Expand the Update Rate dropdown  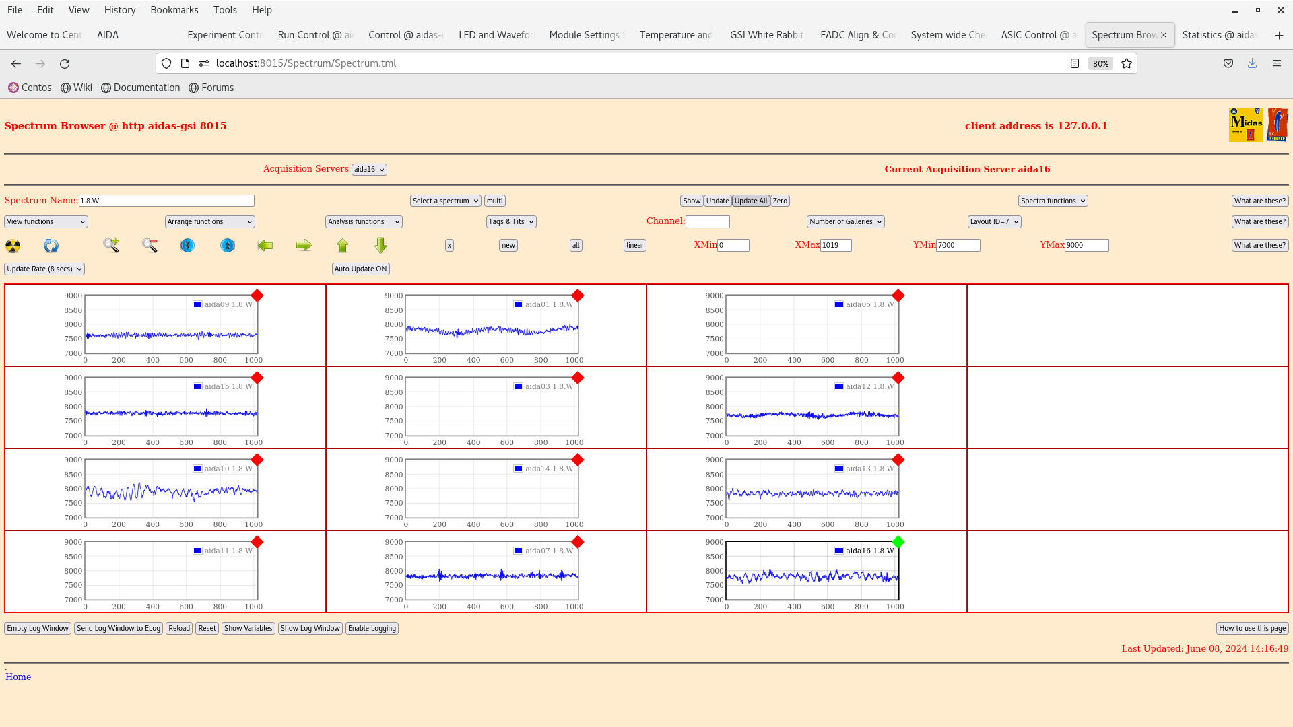pyautogui.click(x=44, y=269)
